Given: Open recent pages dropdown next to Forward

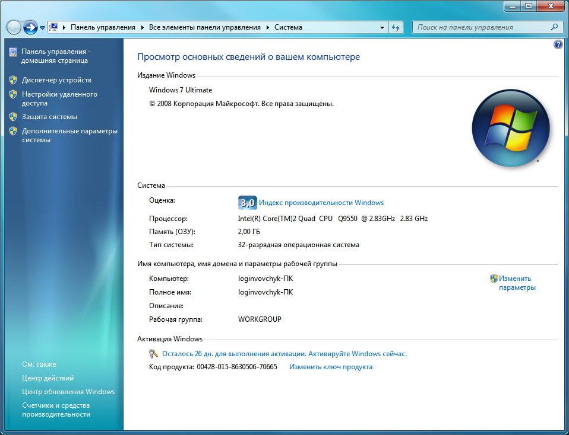Looking at the screenshot, I should (42, 27).
